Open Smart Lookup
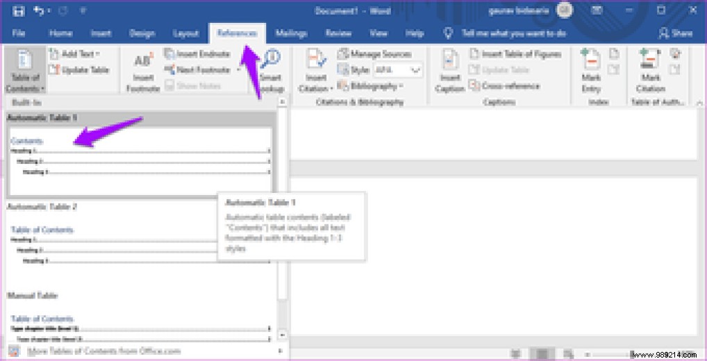The width and height of the screenshot is (707, 361). click(271, 72)
